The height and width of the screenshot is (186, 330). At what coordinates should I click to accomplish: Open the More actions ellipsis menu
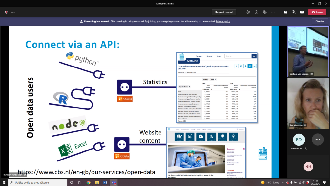click(273, 12)
